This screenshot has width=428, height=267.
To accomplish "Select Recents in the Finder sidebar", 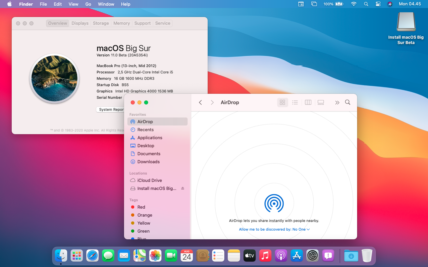I will [x=157, y=129].
